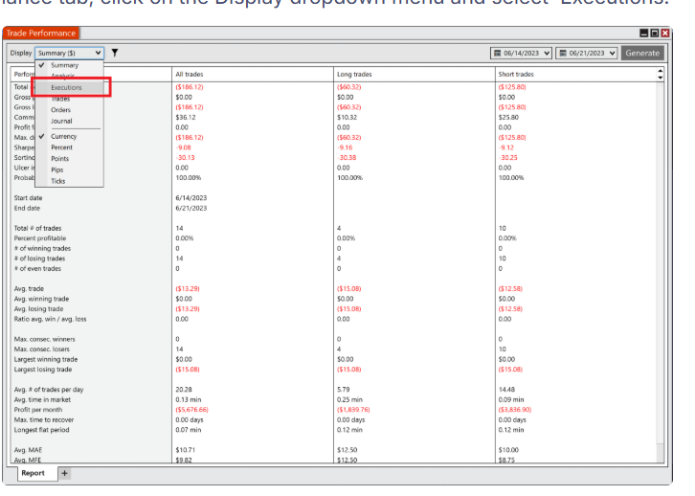
Task: Click the start date calendar icon
Action: click(x=498, y=53)
